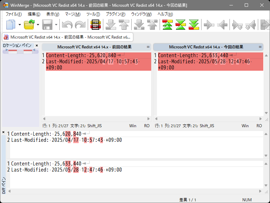The image size is (270, 203).
Task: Click Content-Length 25,620,840 in 前回の結果 pane
Action: [98, 55]
